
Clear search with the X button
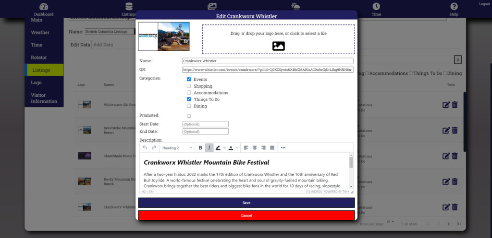click(458, 59)
